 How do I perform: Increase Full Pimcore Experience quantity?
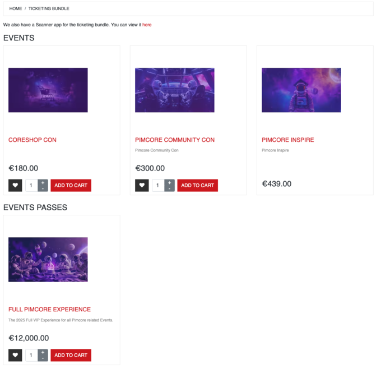(x=43, y=352)
